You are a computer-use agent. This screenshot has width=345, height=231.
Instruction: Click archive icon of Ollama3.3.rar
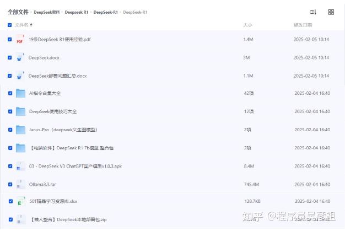coord(20,184)
